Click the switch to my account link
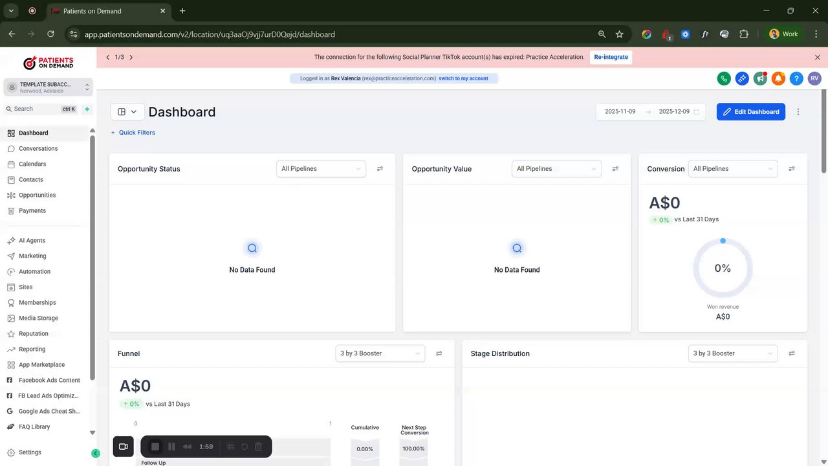828x466 pixels. click(x=463, y=78)
